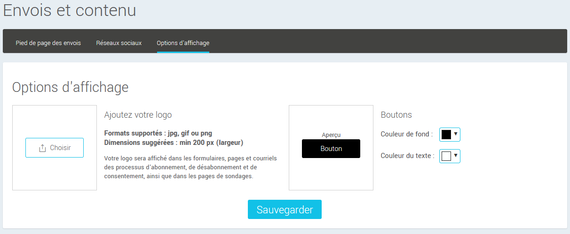The image size is (570, 234).
Task: Click the Boutons section heading
Action: [396, 115]
